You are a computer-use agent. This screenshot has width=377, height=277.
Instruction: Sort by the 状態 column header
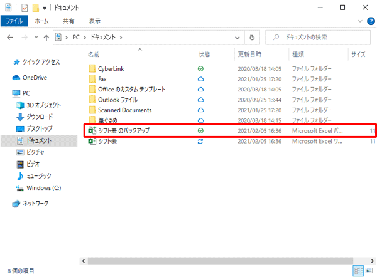pos(204,55)
